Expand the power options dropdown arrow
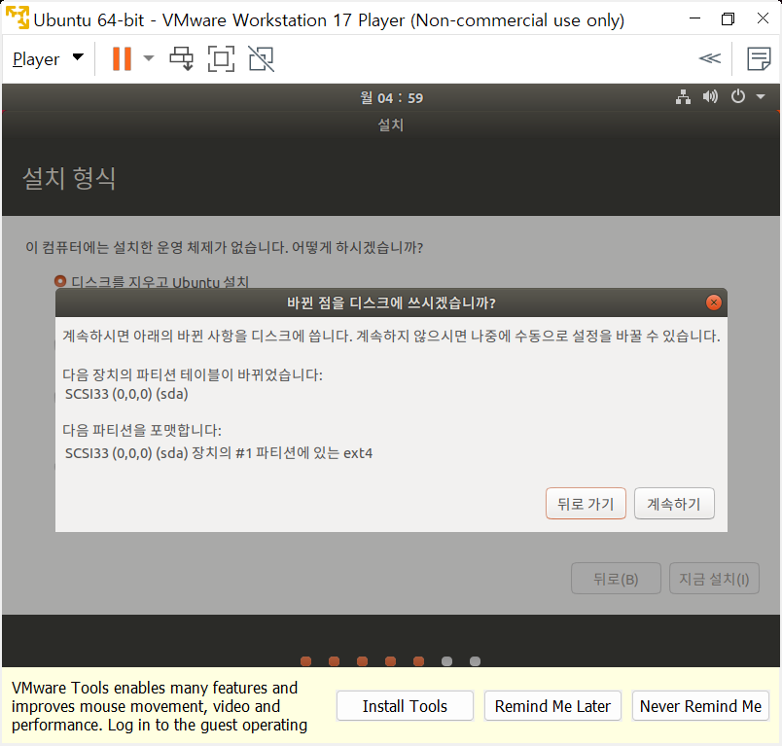Image resolution: width=782 pixels, height=746 pixels. click(149, 58)
